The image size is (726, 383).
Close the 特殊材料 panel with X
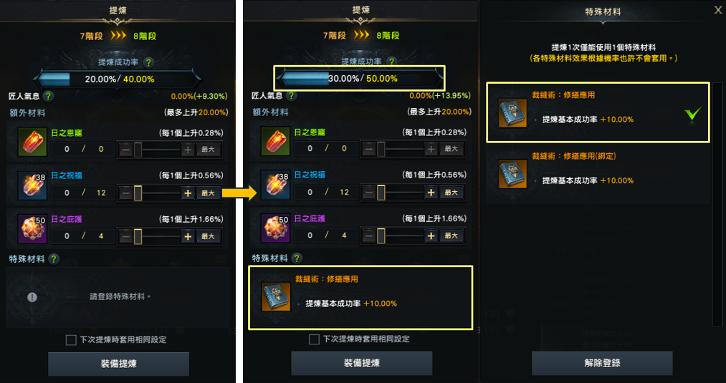(x=718, y=11)
